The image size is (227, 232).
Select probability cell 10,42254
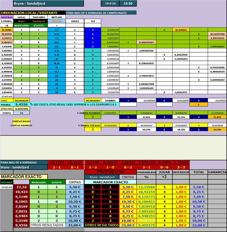click(x=7, y=34)
